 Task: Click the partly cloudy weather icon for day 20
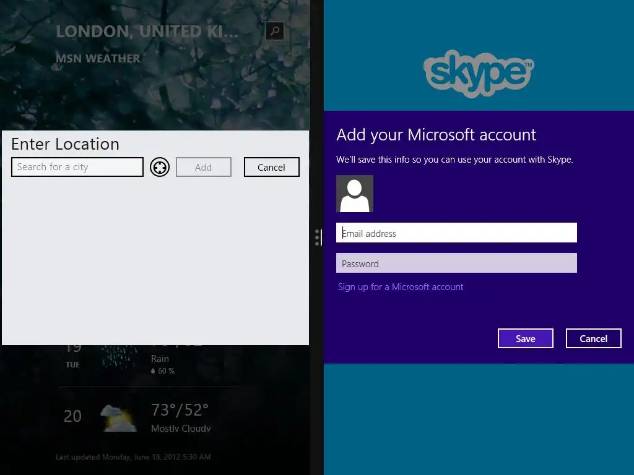click(118, 419)
